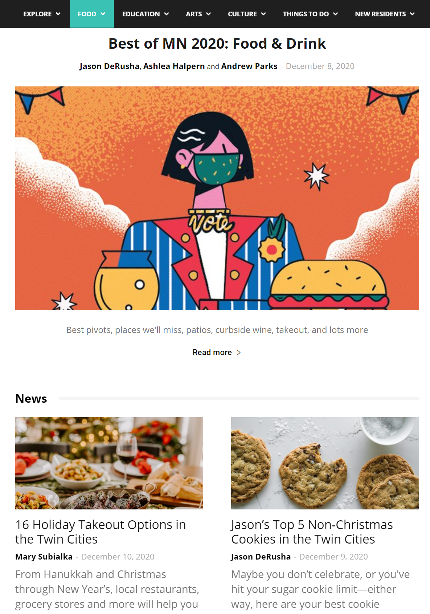Click the Read more link
The image size is (430, 614).
pyautogui.click(x=212, y=353)
